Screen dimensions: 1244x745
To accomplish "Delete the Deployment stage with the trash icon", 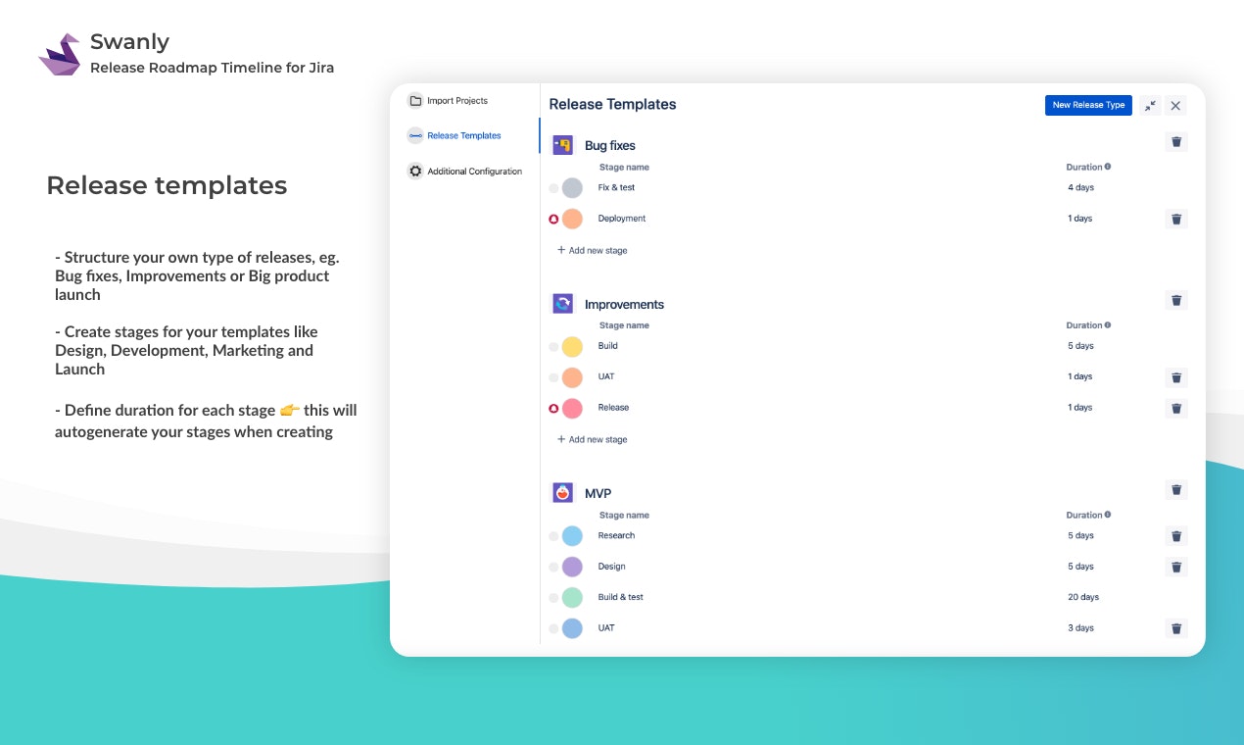I will click(x=1176, y=219).
